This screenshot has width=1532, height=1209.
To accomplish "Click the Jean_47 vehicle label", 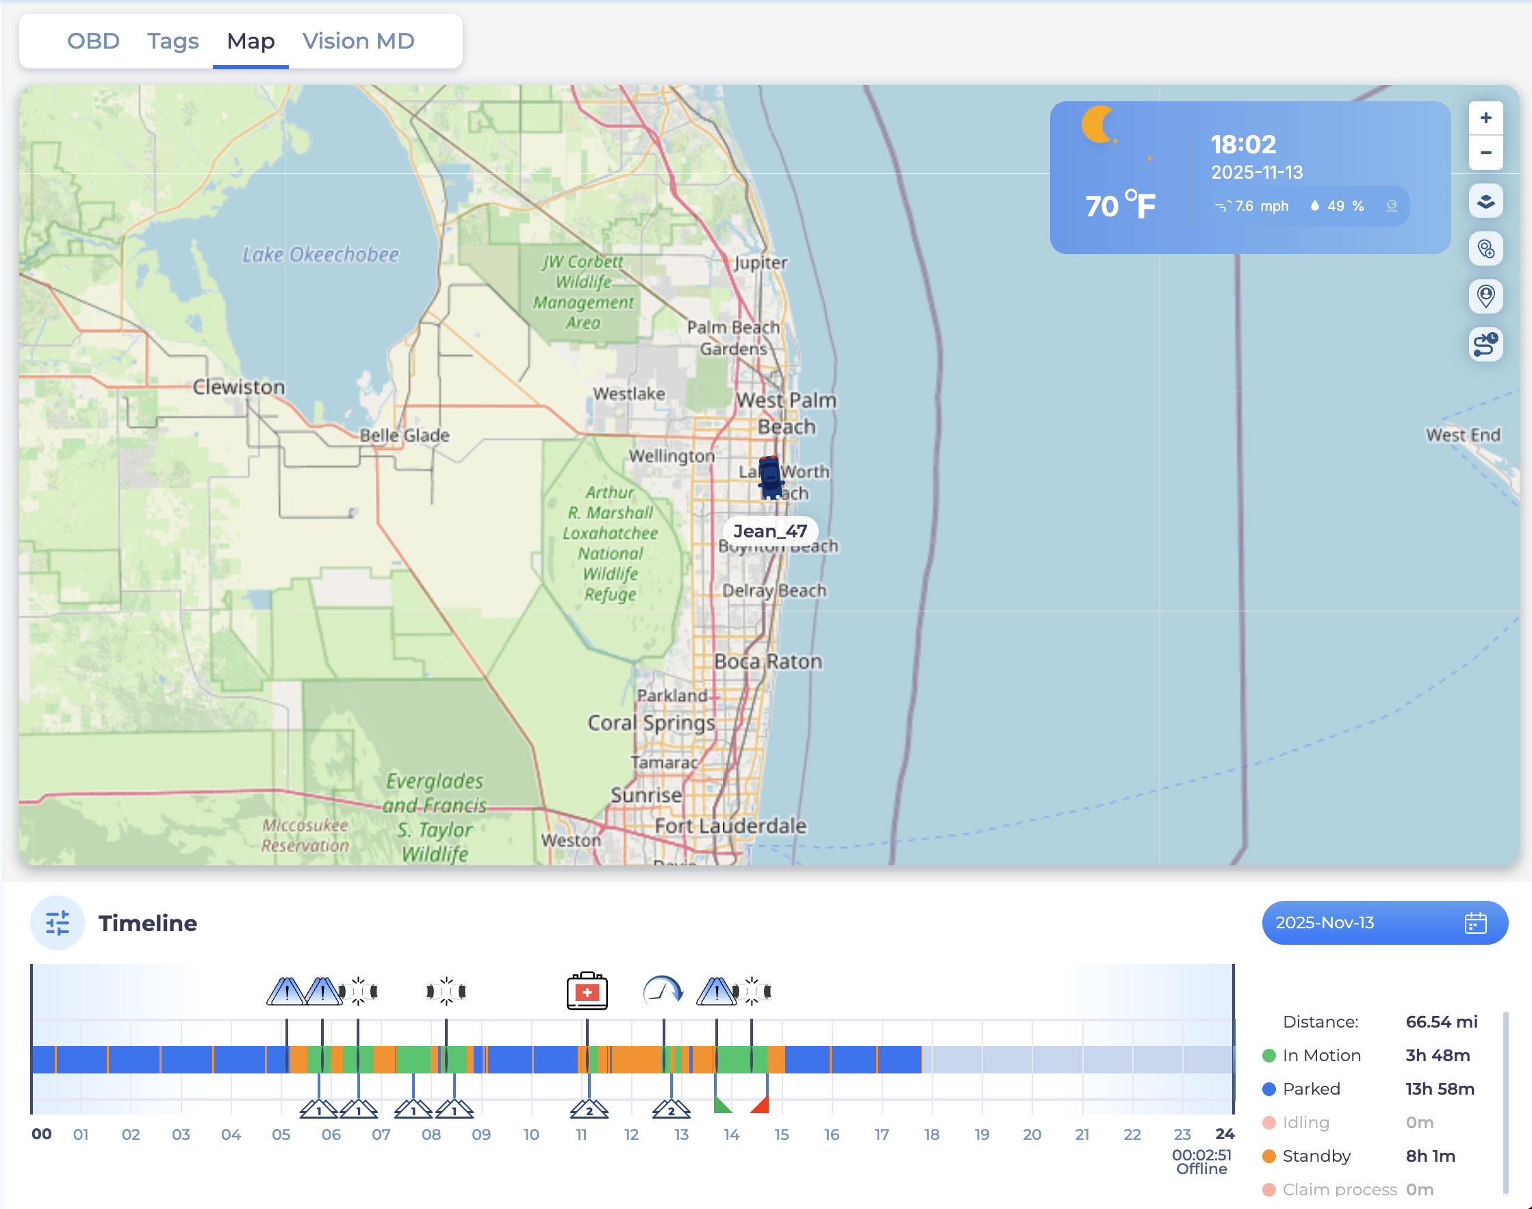I will [770, 531].
